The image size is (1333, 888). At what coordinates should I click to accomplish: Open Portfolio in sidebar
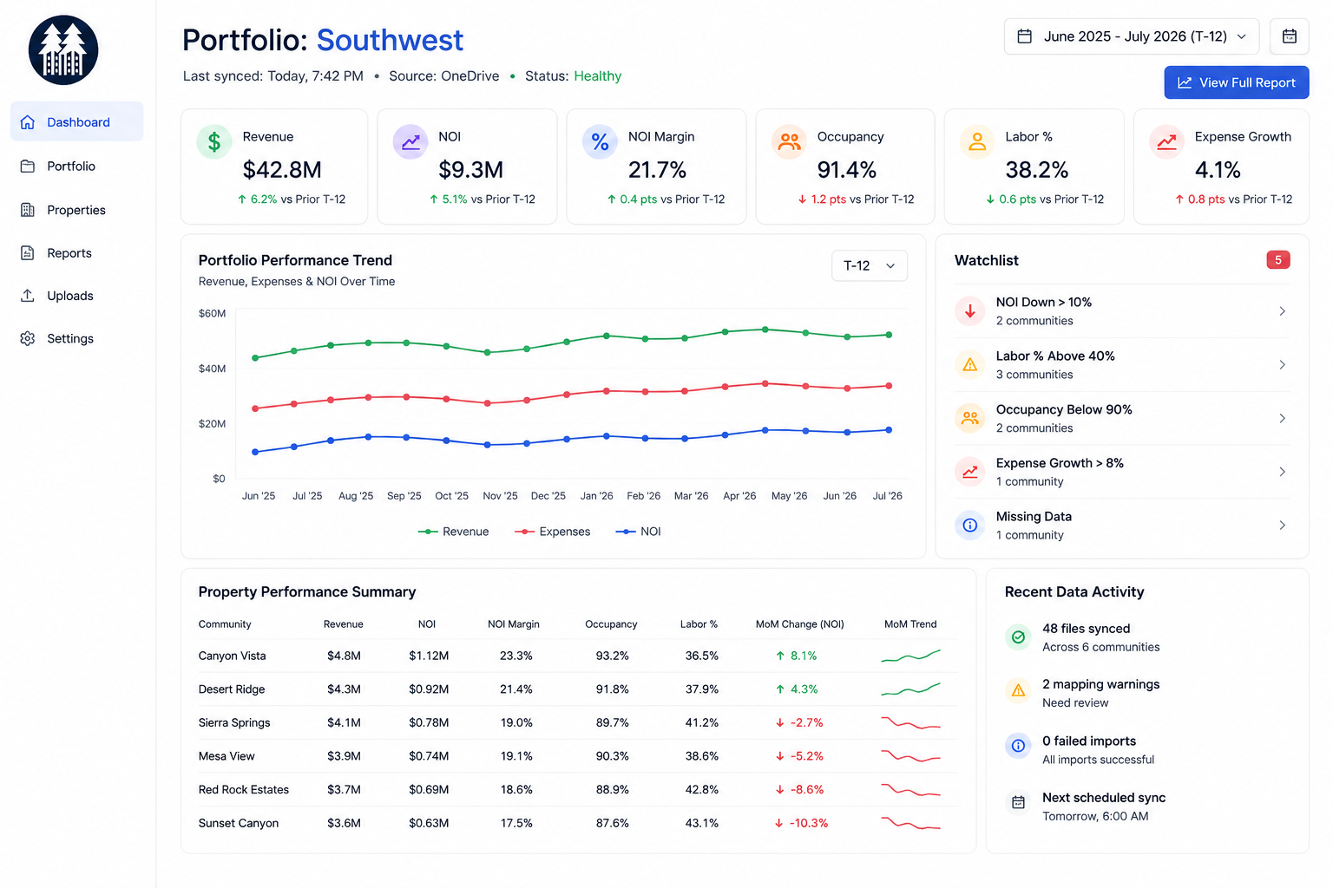pos(76,166)
